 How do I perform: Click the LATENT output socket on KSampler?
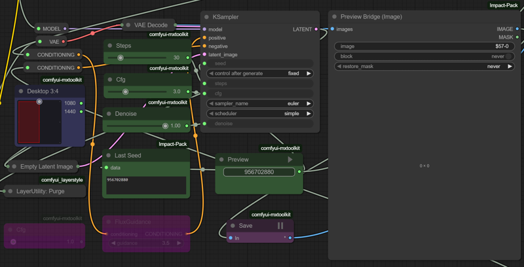(316, 29)
